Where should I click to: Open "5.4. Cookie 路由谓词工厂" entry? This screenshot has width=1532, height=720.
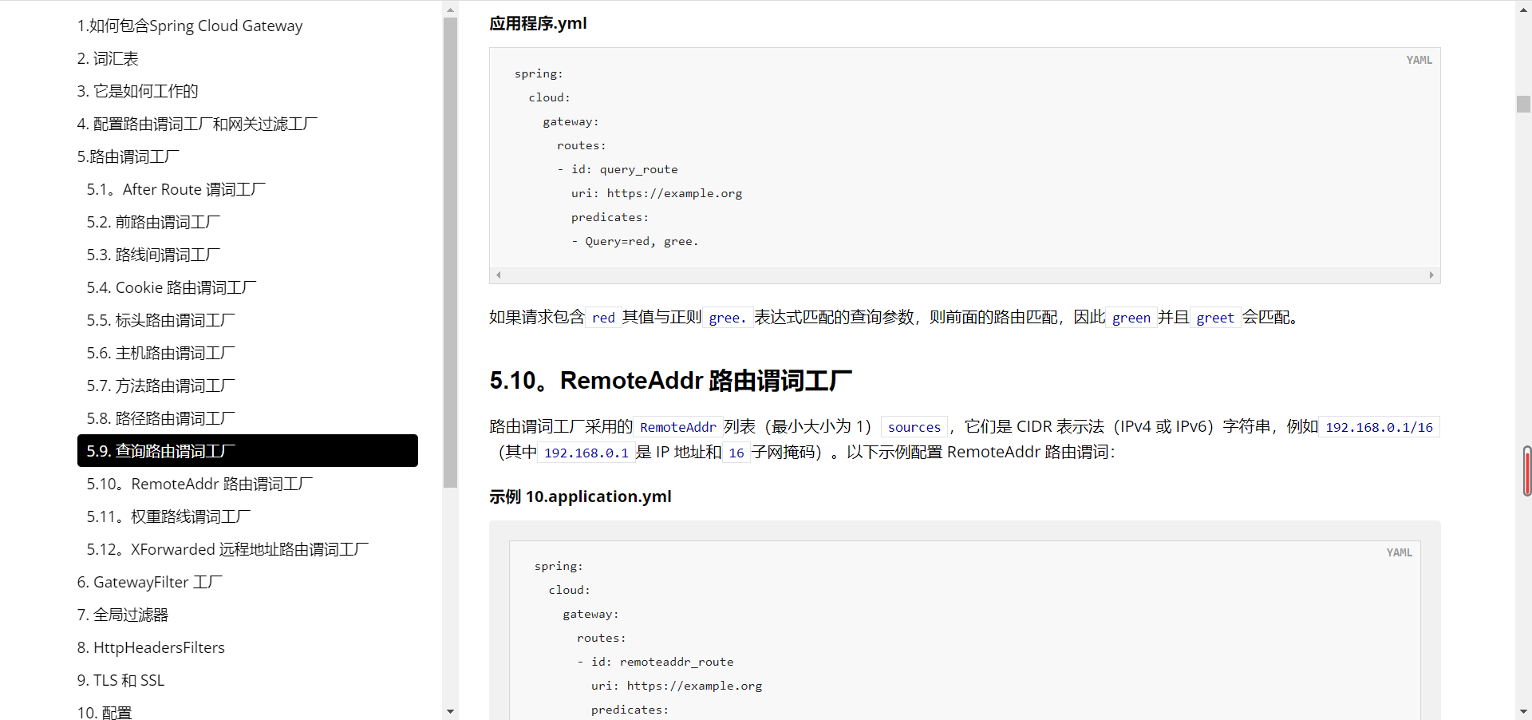170,287
